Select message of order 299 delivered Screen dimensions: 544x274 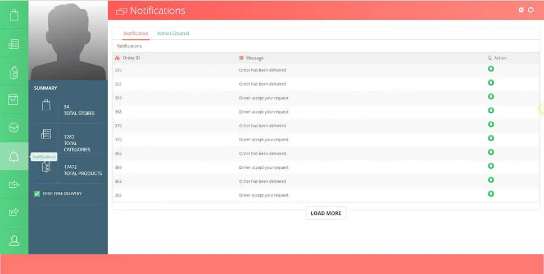click(262, 70)
